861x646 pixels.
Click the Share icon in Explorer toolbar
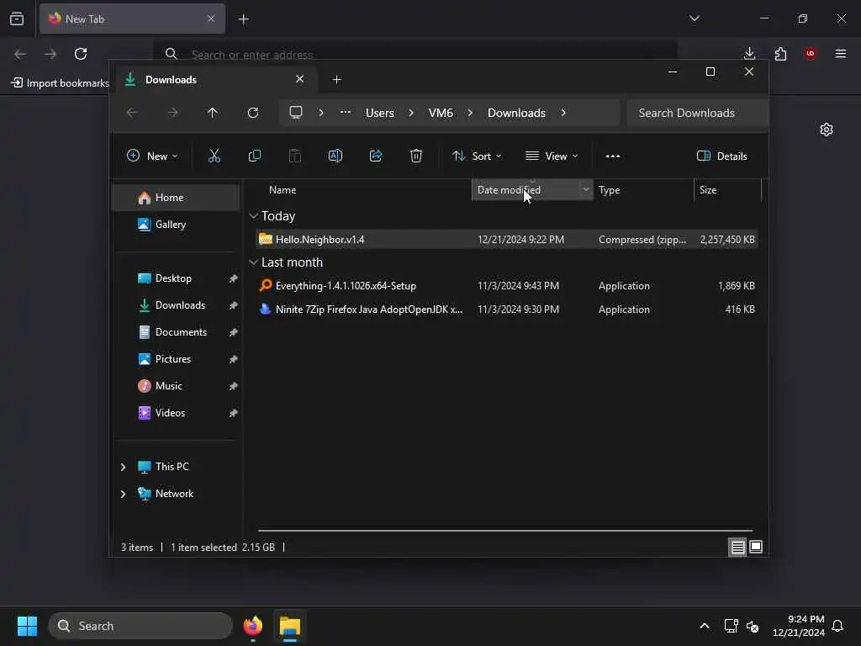(376, 156)
